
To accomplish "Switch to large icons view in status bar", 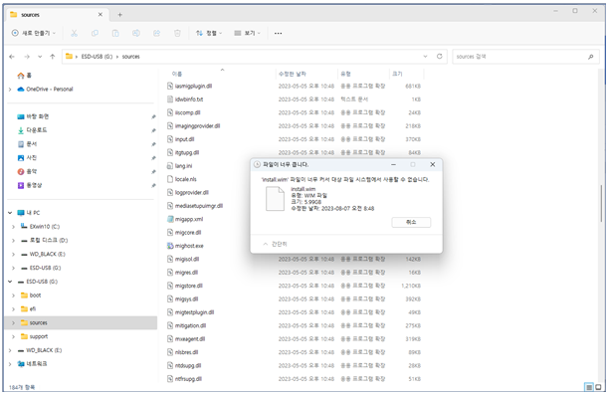I will (x=598, y=387).
